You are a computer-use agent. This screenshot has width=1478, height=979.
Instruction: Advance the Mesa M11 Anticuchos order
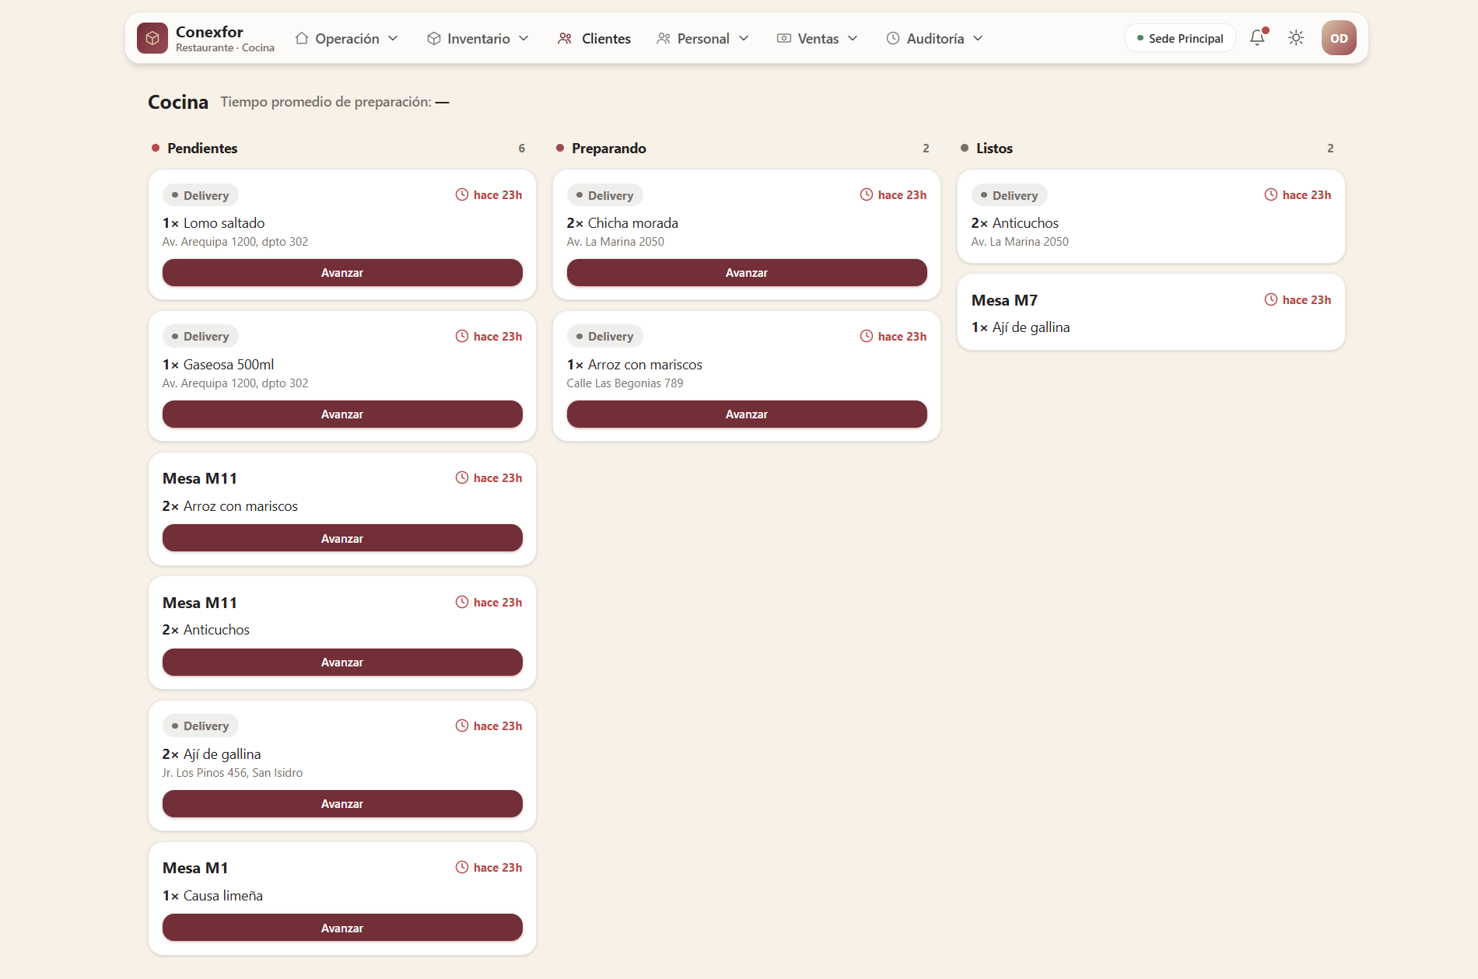pos(342,663)
